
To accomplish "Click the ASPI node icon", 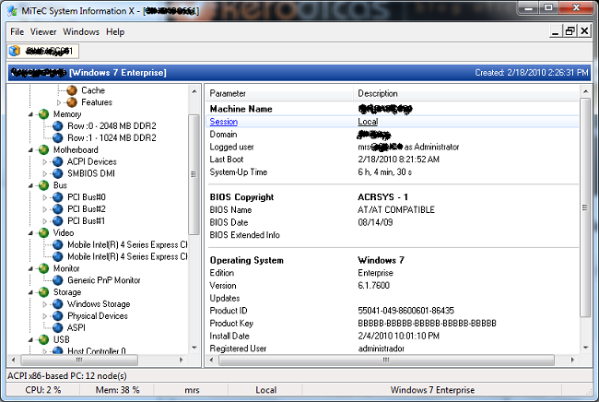I will tap(58, 327).
